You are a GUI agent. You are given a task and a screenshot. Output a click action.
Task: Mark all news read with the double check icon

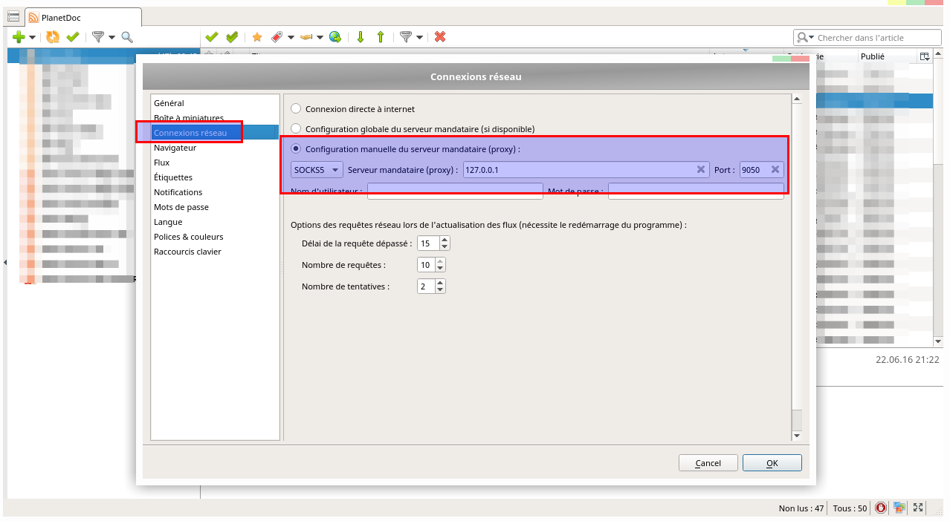pyautogui.click(x=232, y=36)
